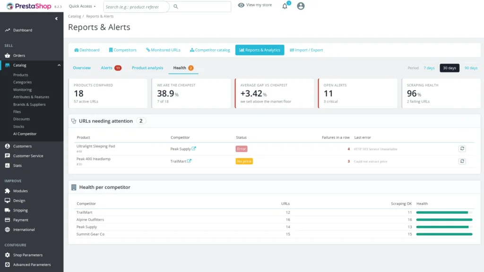Open Stocks in the Catalog submenu
This screenshot has width=484, height=272.
18,127
